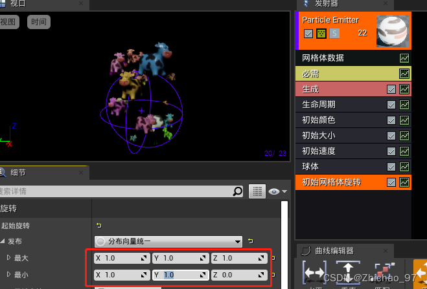Click the 最小 Y field spin arrow

[x=203, y=275]
